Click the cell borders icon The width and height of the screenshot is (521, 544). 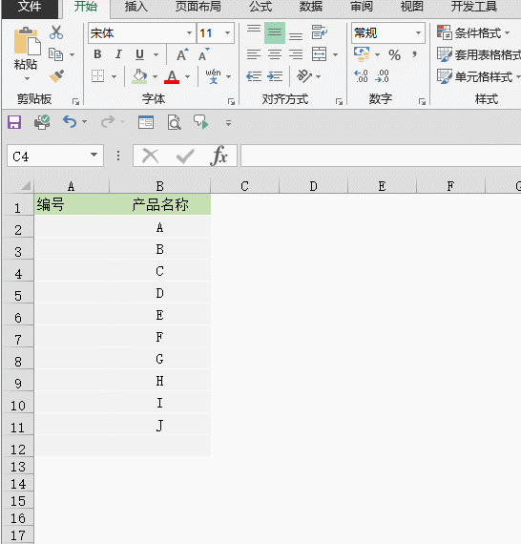click(97, 76)
